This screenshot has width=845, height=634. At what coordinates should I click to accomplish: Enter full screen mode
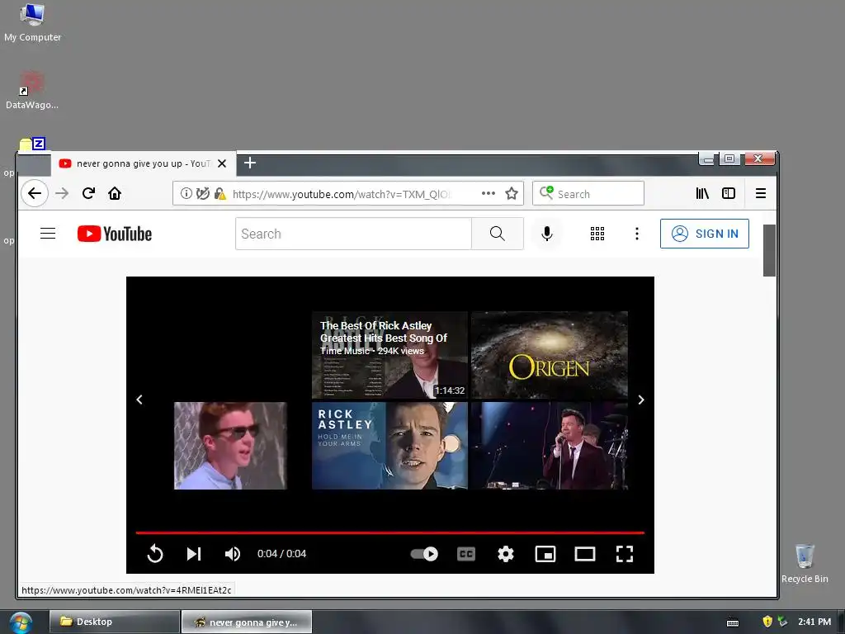click(x=625, y=554)
